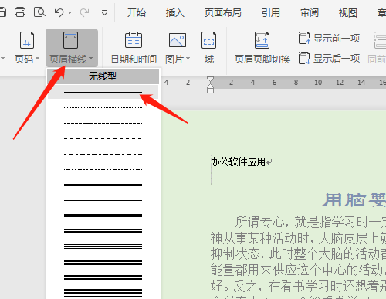386x299 pixels.
Task: Click the redo arrow icon
Action: click(x=84, y=12)
